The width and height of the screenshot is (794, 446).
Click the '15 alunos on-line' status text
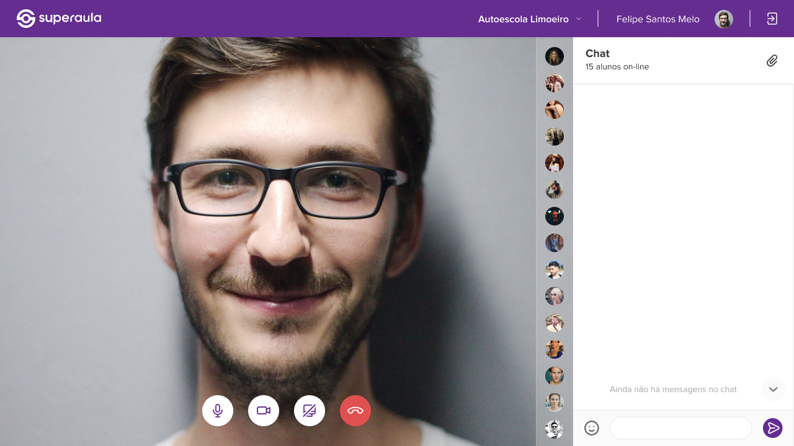point(617,67)
